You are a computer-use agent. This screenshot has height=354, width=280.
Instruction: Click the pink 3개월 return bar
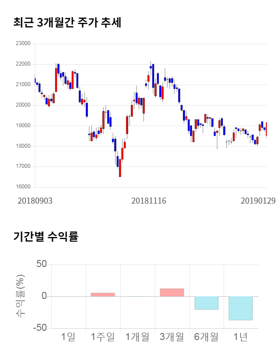[x=172, y=292]
